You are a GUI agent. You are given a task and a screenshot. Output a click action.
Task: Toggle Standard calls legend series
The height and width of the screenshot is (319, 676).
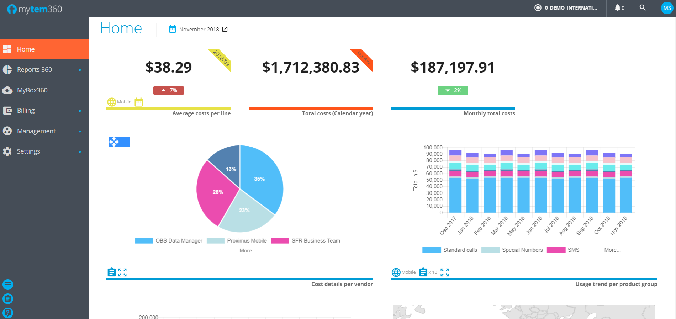point(450,250)
